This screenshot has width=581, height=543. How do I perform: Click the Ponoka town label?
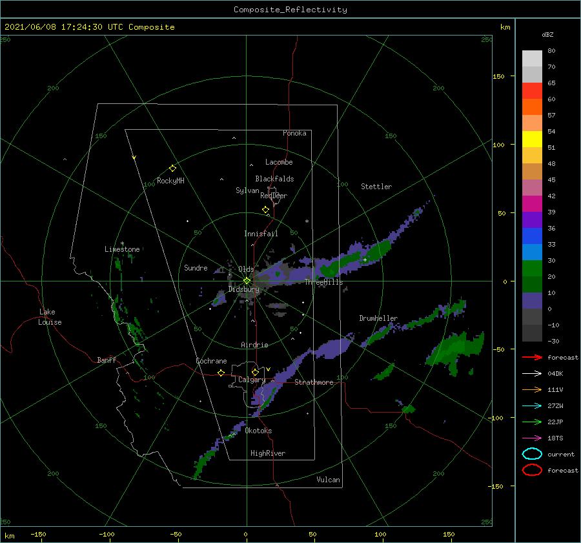click(294, 133)
